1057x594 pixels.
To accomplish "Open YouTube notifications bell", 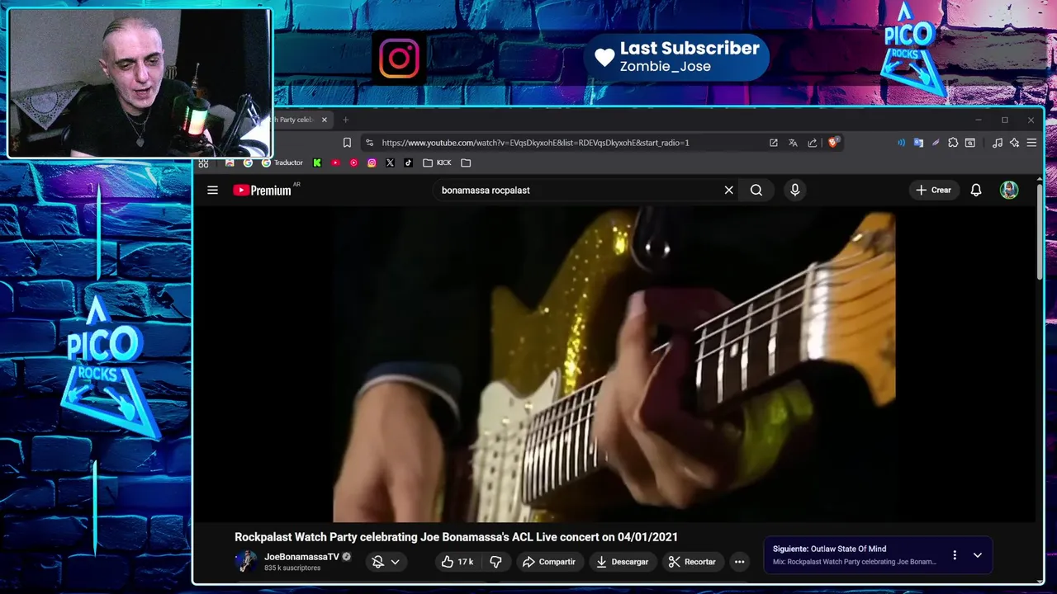I will tap(976, 190).
